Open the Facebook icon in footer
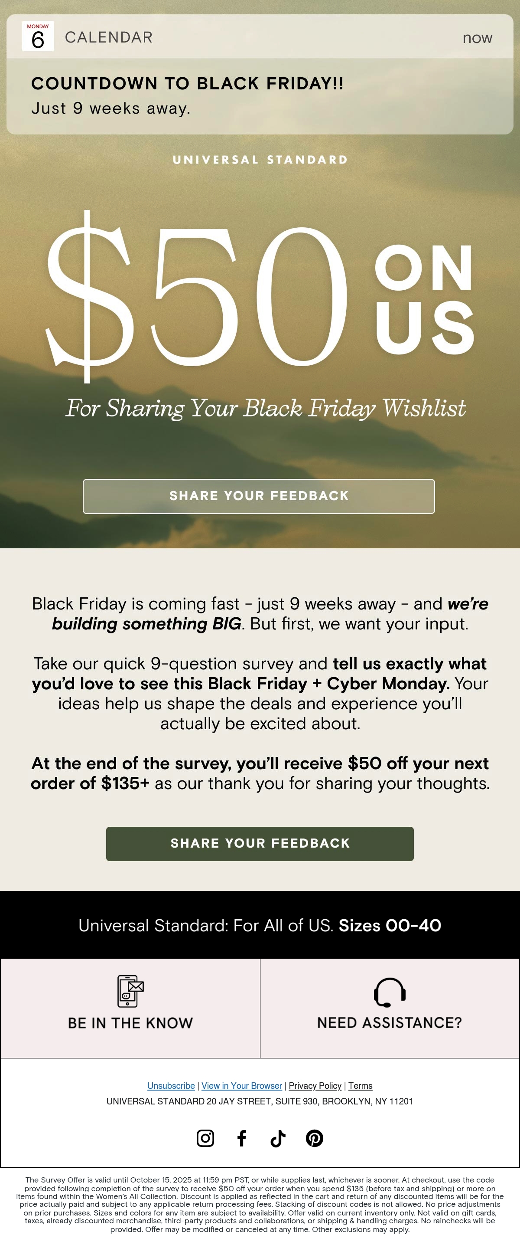Screen dimensions: 520x1258 tap(241, 1138)
